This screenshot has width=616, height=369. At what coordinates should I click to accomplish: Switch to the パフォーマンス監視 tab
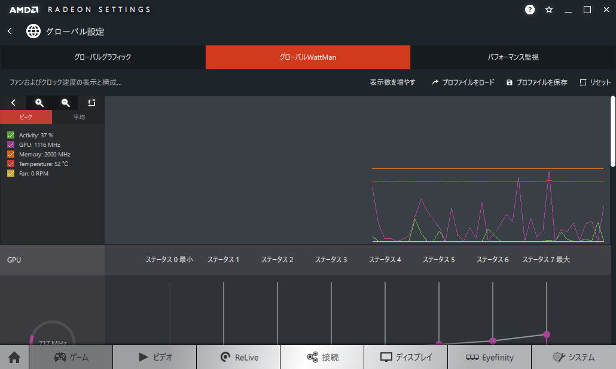pos(513,57)
